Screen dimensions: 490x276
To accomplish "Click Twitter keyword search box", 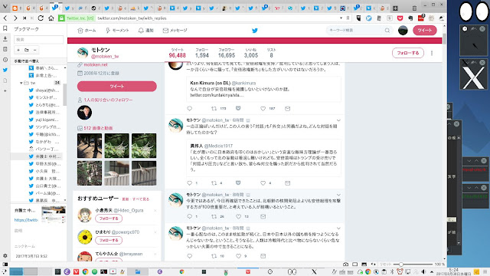I will click(x=355, y=31).
